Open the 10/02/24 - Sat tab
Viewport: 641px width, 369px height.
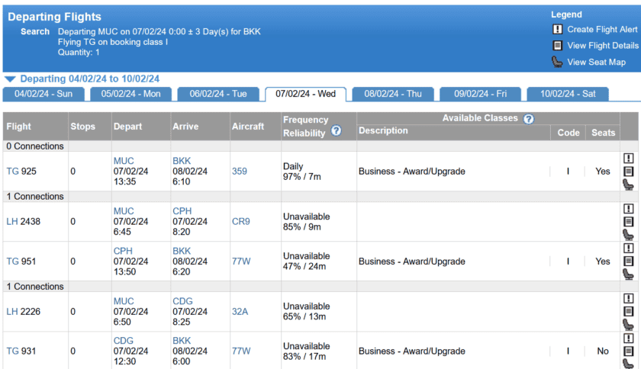coord(568,94)
